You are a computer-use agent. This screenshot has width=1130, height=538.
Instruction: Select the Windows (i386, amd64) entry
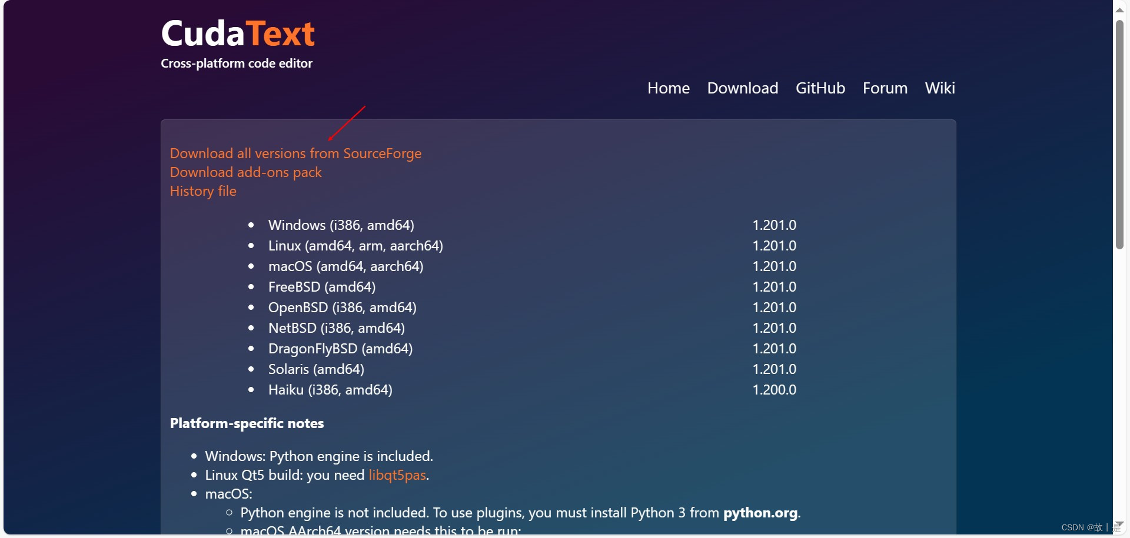click(x=341, y=225)
